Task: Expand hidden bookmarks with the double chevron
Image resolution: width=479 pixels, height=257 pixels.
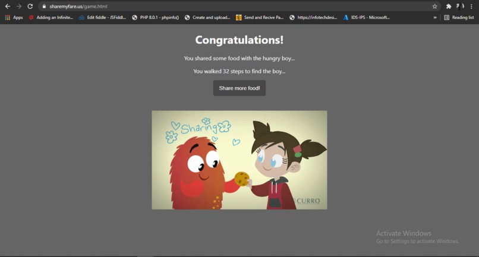Action: click(434, 17)
